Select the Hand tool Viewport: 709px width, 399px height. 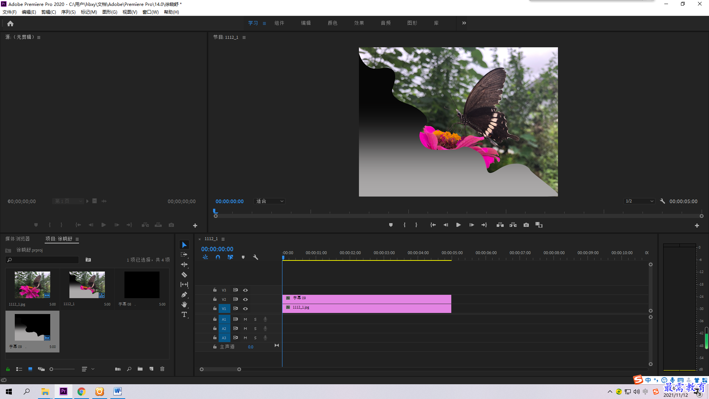tap(184, 304)
